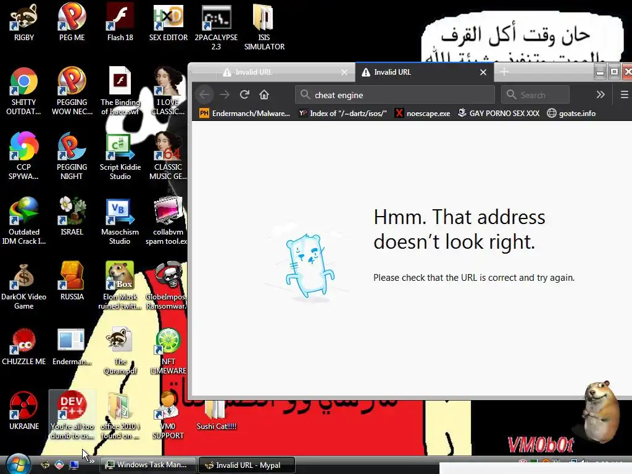Open the noescape.exe bookmark
Screen dimensions: 632x474
[x=422, y=114]
